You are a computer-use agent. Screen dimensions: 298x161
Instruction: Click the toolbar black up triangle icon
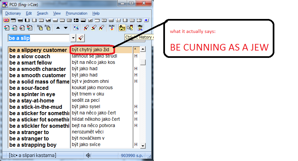click(x=58, y=28)
